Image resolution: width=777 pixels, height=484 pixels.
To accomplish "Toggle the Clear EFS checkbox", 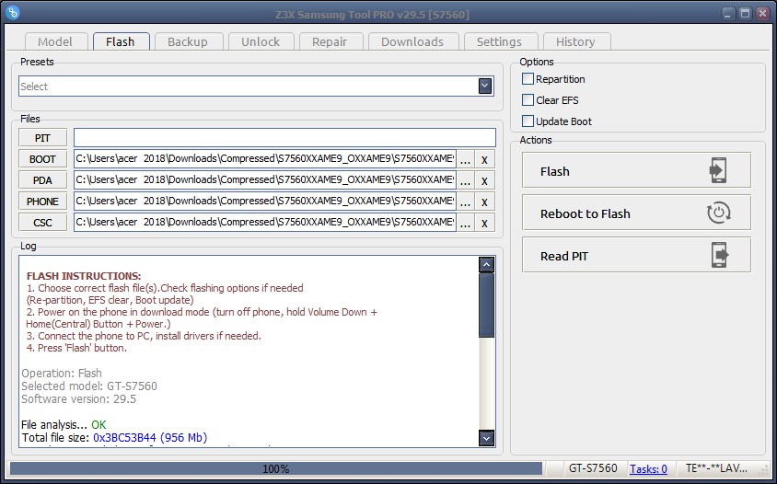I will tap(528, 100).
